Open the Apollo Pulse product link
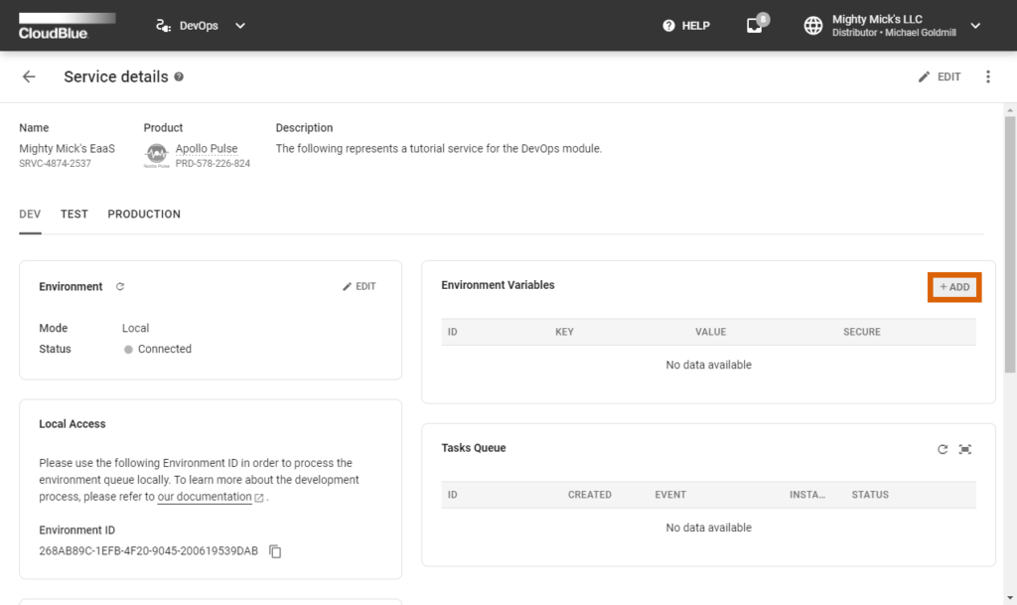The image size is (1017, 605). point(207,148)
